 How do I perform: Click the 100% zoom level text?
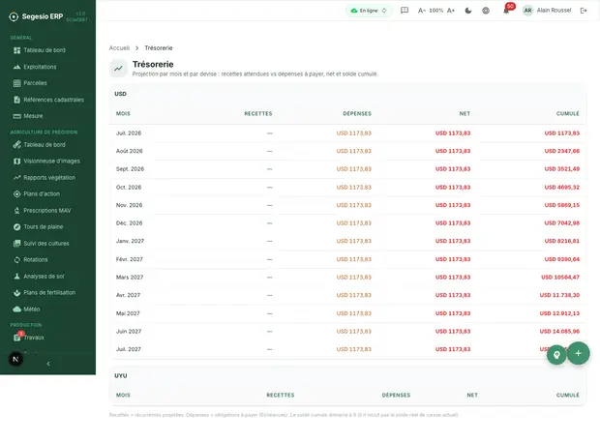435,11
